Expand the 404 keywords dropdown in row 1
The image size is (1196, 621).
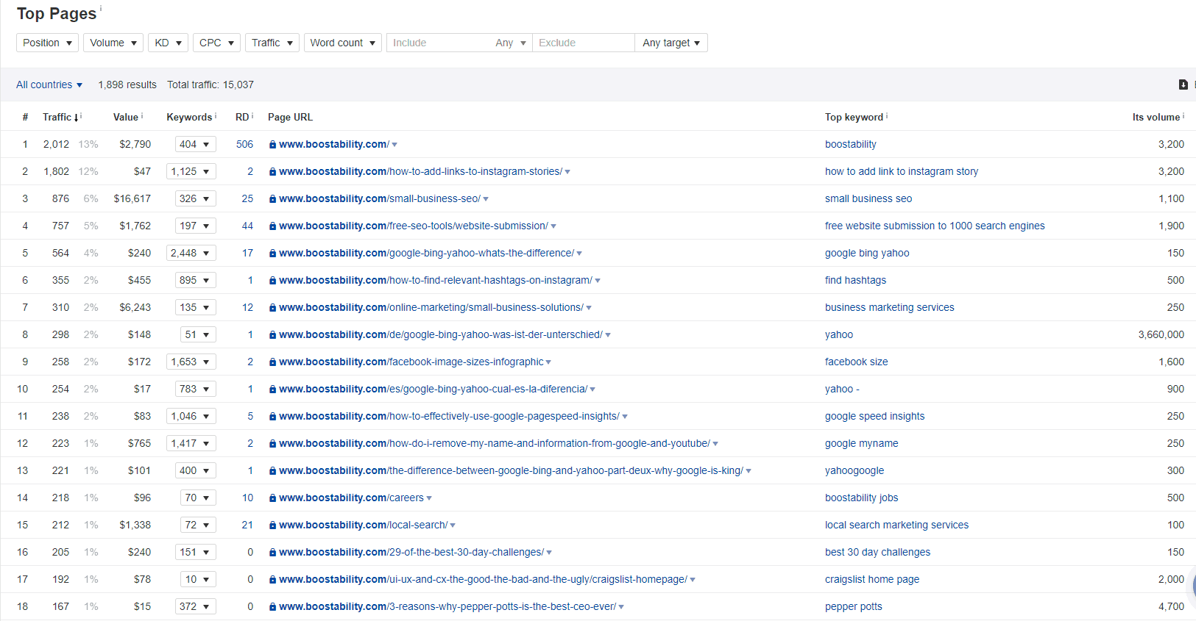pos(195,144)
